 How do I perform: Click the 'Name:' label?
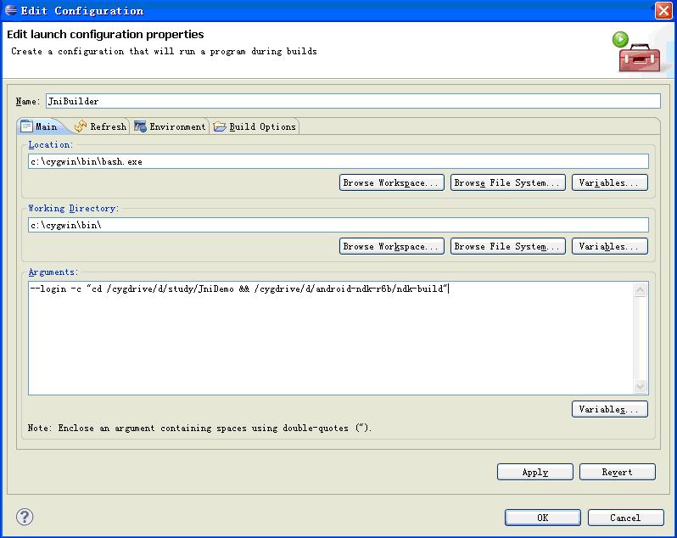28,102
